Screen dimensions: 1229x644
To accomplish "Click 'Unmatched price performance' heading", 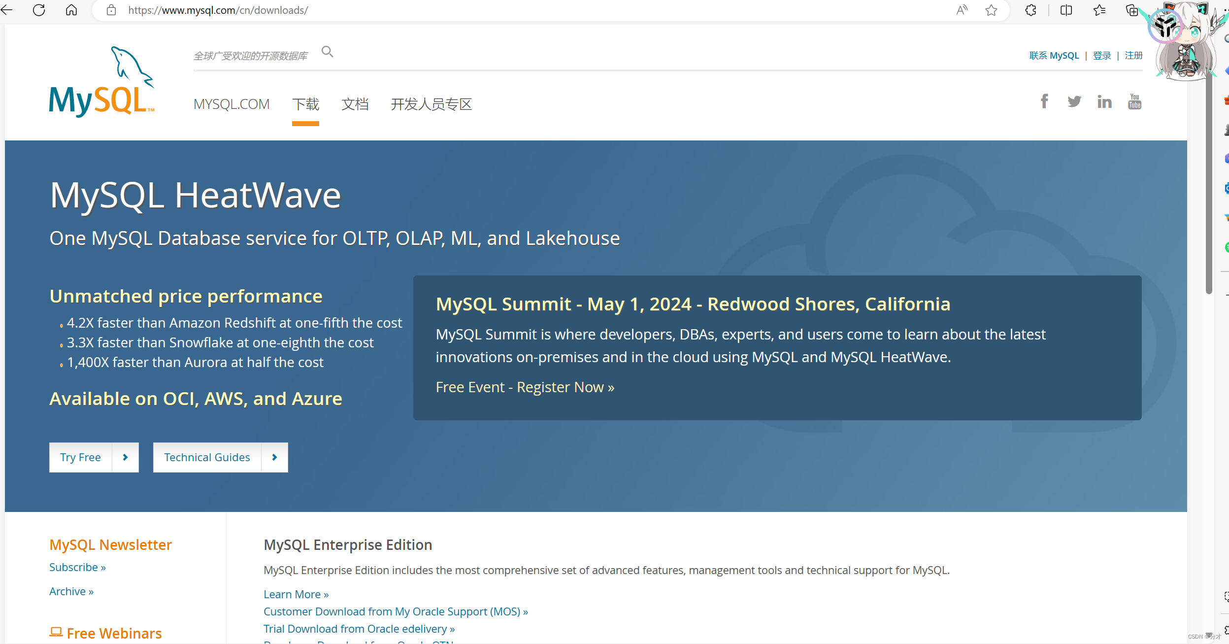I will tap(186, 296).
